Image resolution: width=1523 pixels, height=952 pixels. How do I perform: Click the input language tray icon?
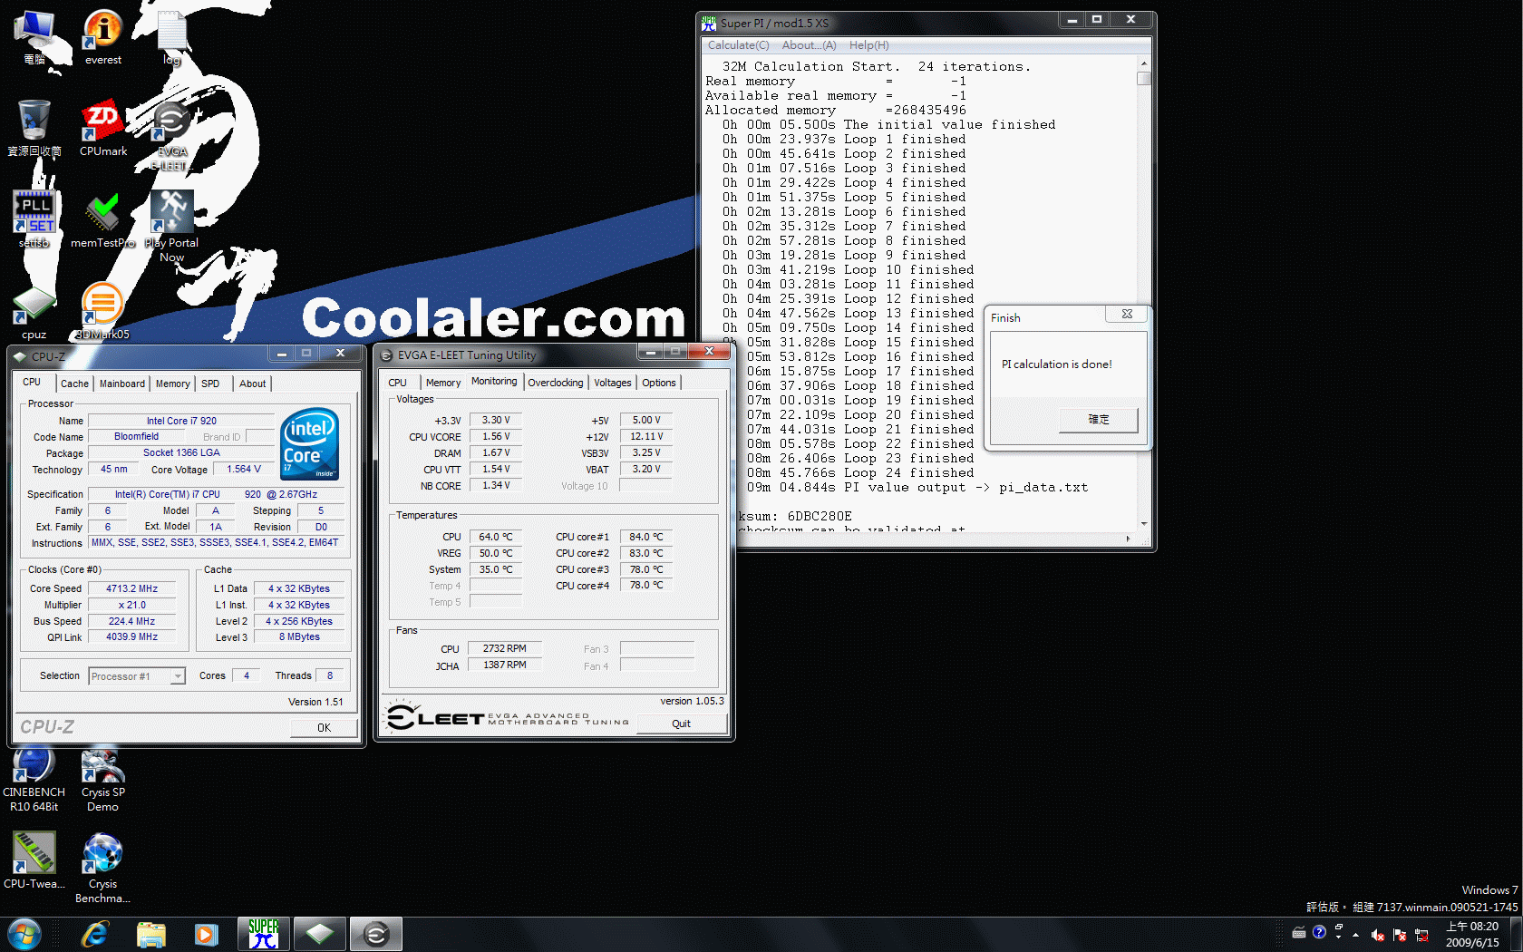[1298, 933]
